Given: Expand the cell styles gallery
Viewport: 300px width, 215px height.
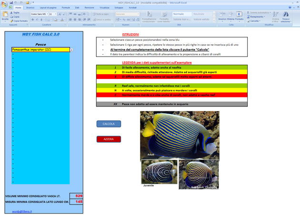Looking at the screenshot, I should [x=214, y=21].
